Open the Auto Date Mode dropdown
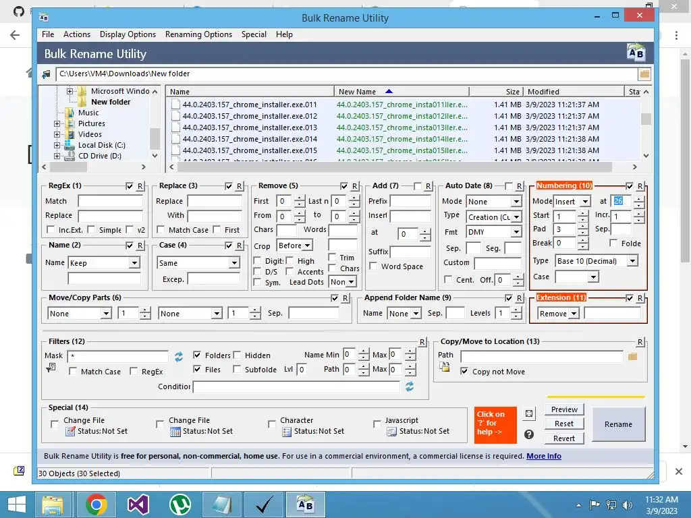The image size is (691, 518). [x=516, y=201]
